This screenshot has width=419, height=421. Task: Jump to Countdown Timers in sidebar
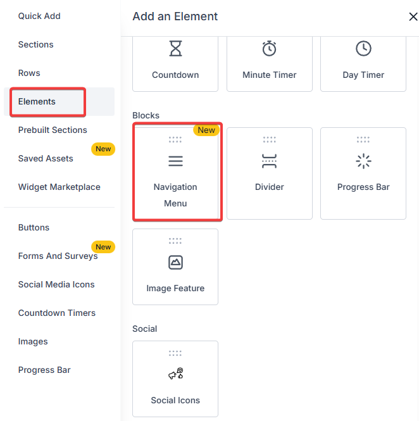[57, 313]
